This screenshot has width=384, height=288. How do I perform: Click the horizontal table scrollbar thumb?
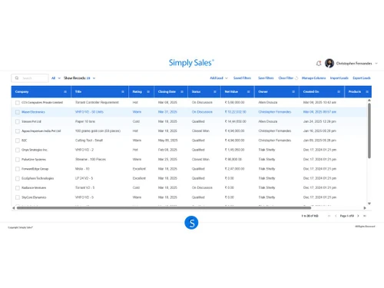click(164, 208)
